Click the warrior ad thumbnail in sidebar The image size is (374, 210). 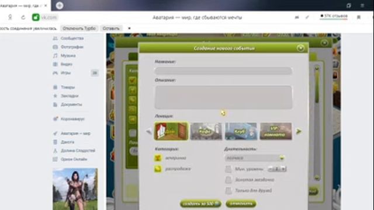(x=75, y=189)
